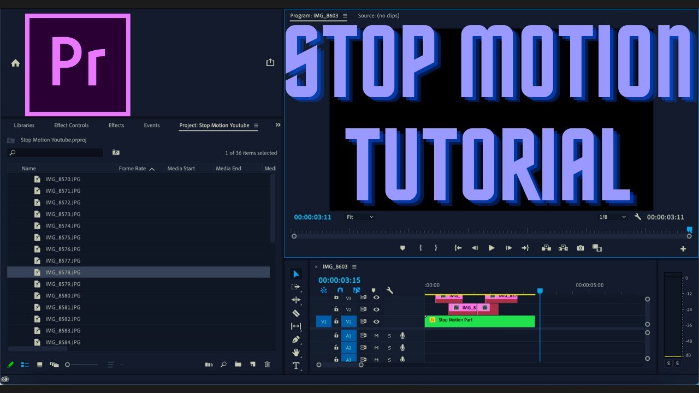Open the Fit zoom level dropdown
Viewport: 699px width, 393px height.
(360, 217)
